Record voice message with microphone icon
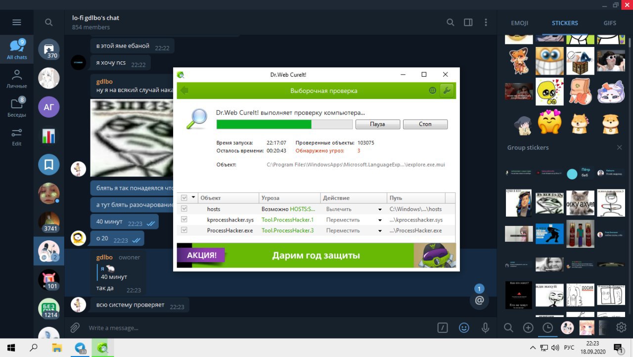This screenshot has width=633, height=357. (x=485, y=327)
